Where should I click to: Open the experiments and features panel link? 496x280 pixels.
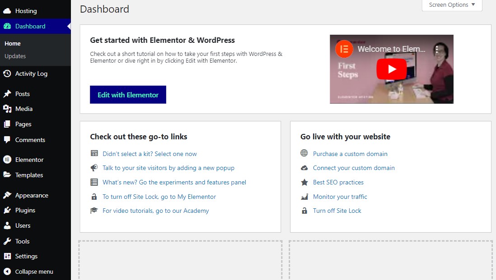pyautogui.click(x=174, y=182)
